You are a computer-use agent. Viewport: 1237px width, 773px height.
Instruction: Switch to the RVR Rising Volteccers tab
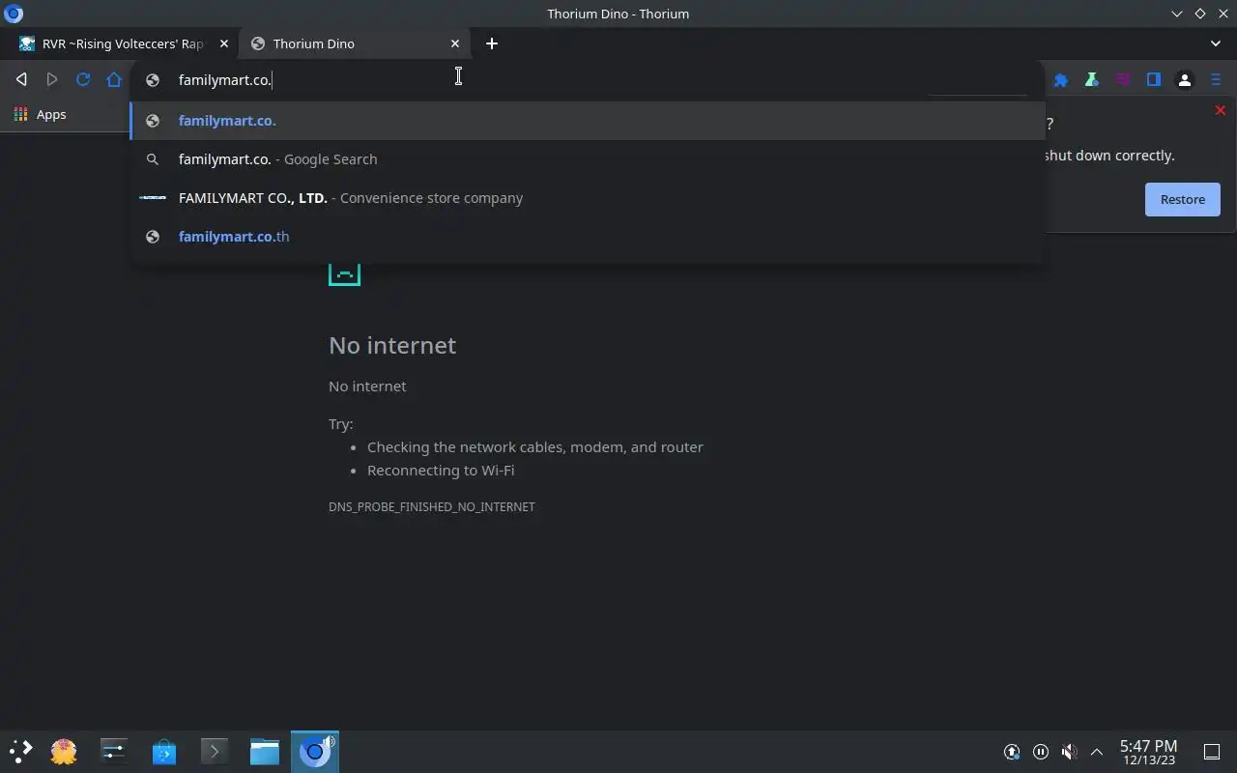(x=120, y=43)
